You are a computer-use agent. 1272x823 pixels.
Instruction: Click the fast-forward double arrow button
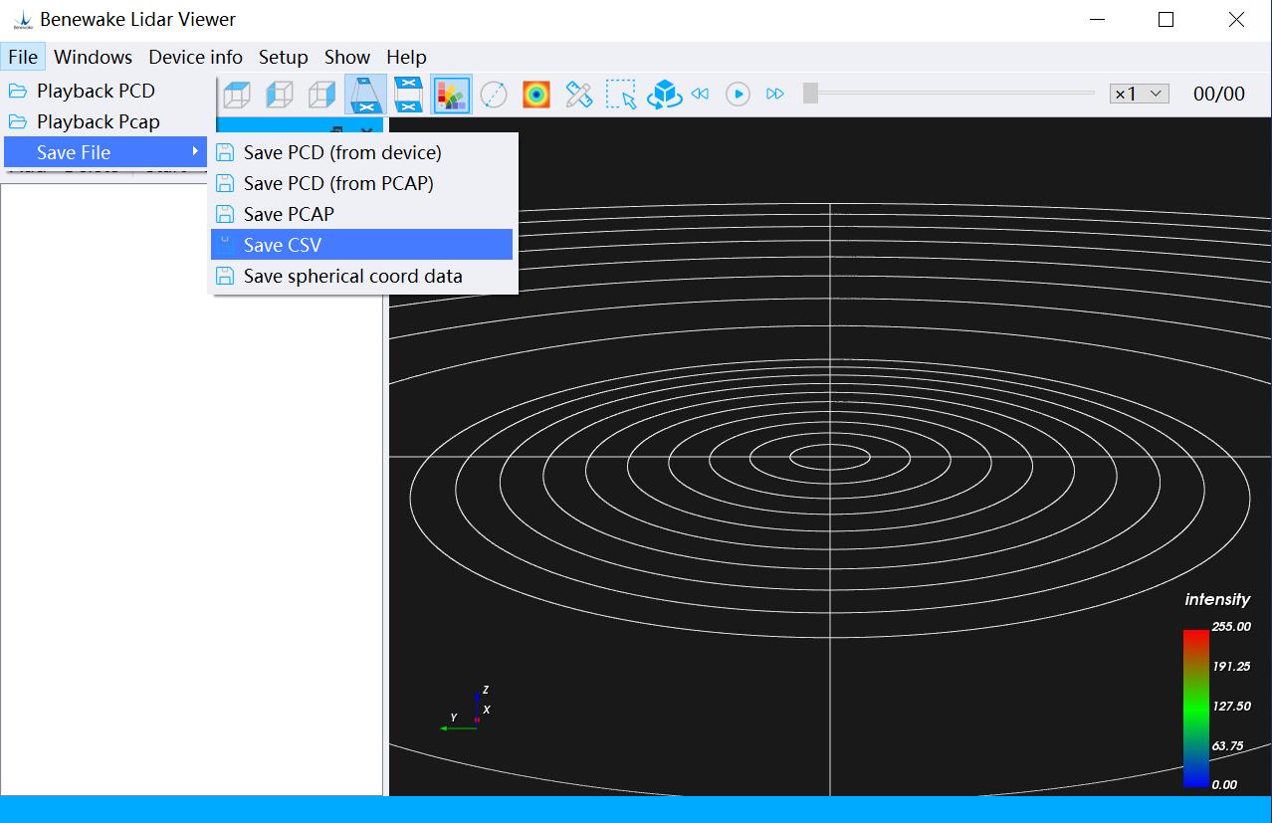[775, 94]
